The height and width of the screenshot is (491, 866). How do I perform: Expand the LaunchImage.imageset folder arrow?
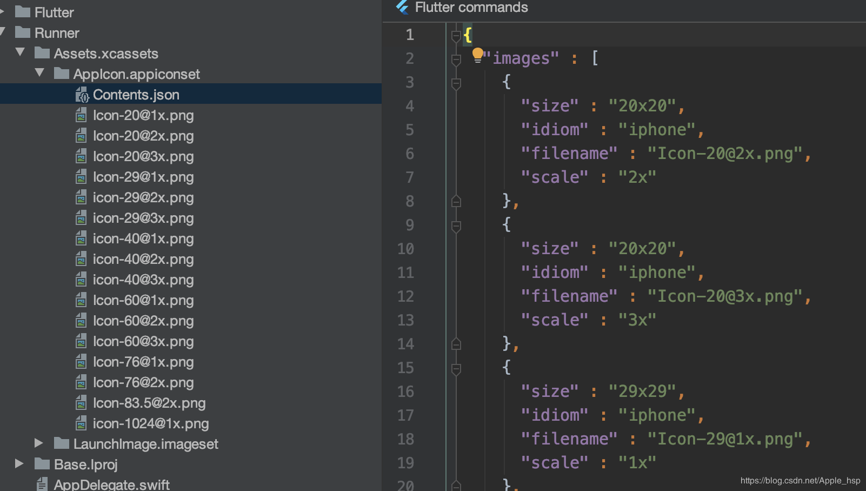pos(38,443)
